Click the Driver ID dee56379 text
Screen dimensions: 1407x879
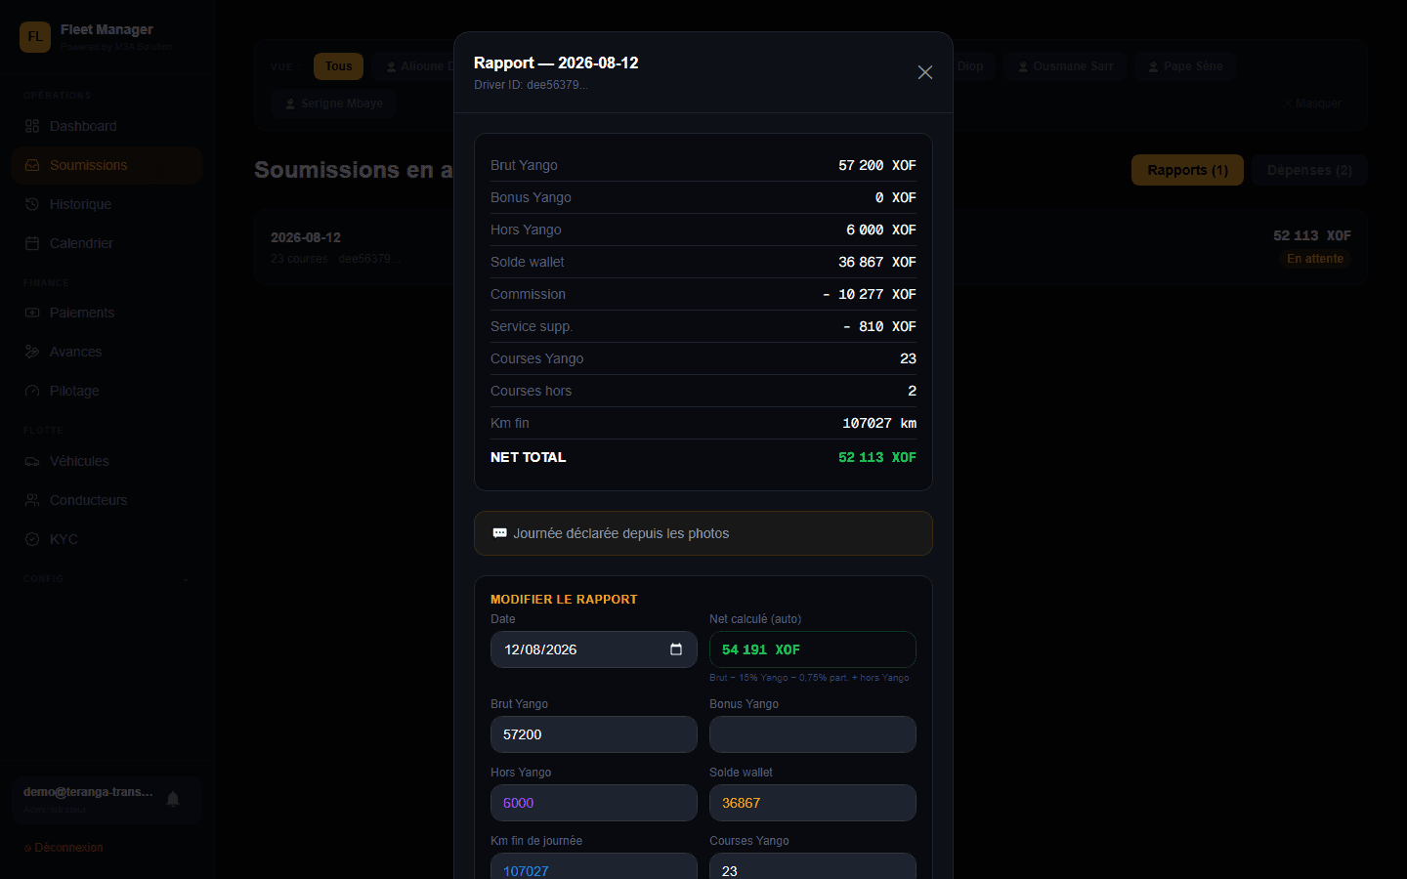tap(531, 85)
